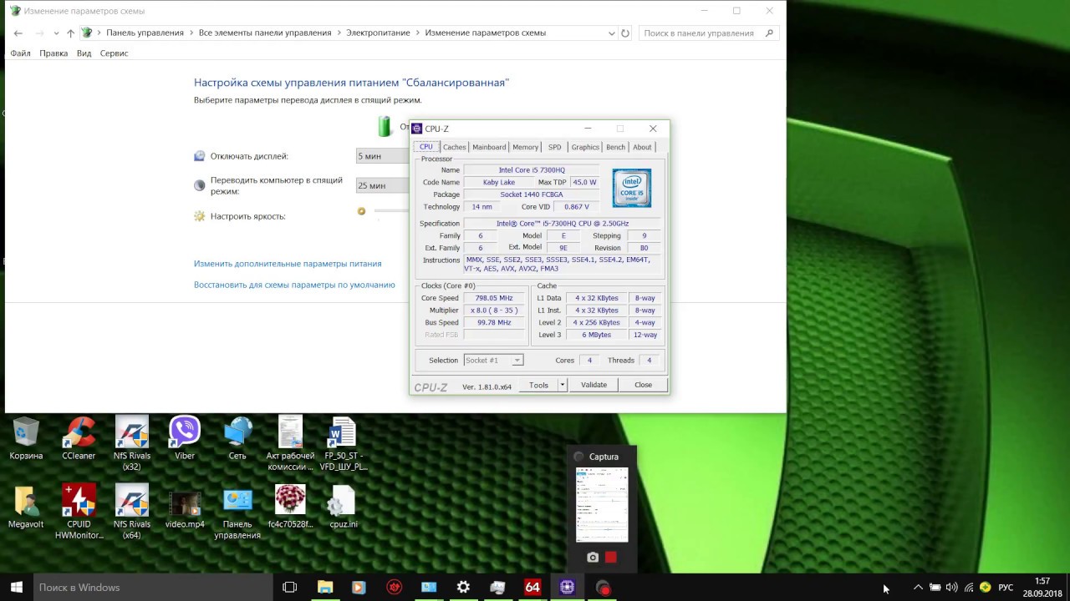Open the About tab in CPU-Z

pyautogui.click(x=642, y=147)
